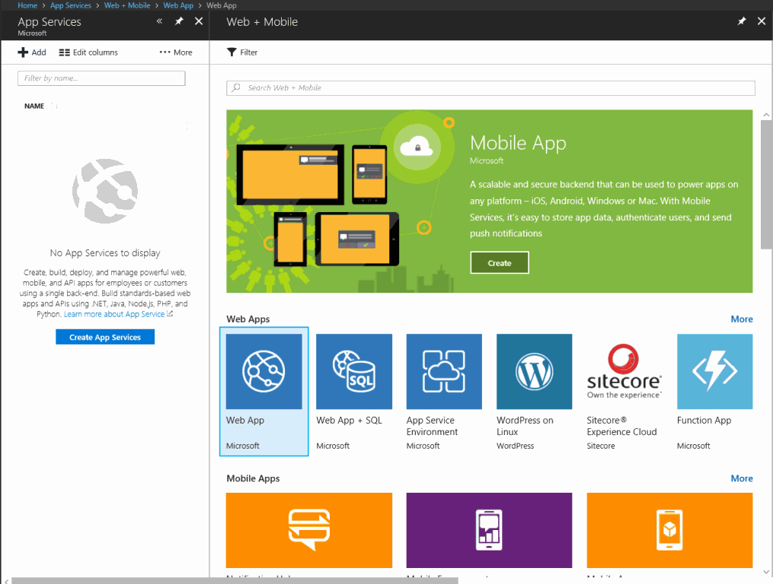The height and width of the screenshot is (584, 773).
Task: Click the Web App tile label
Action: (x=245, y=421)
